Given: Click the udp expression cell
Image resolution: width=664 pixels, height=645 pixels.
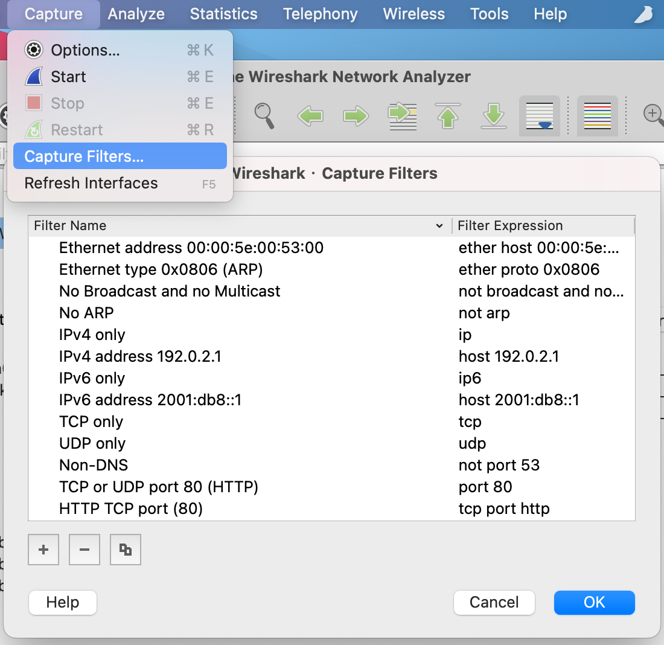Looking at the screenshot, I should 472,443.
